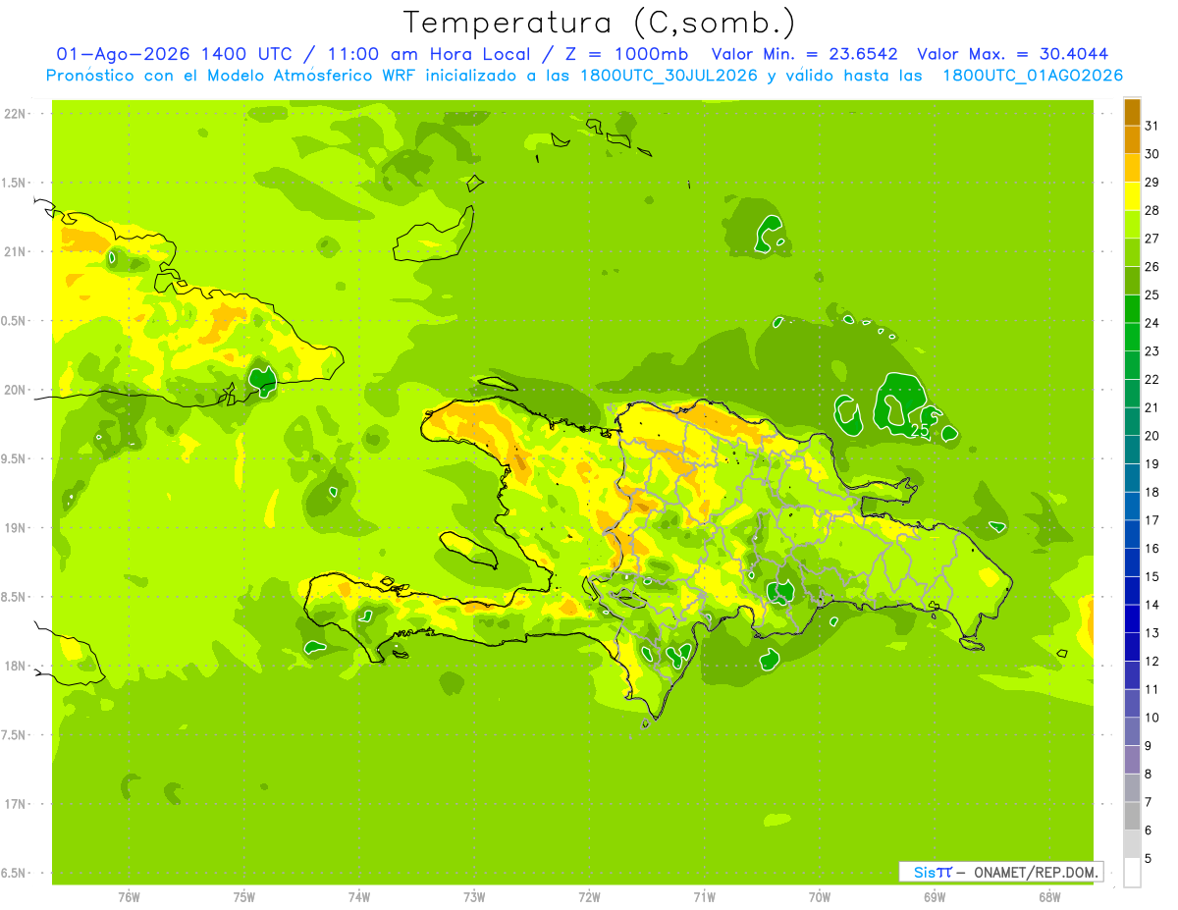The image size is (1178, 910).
Task: Click the '71W' longitude axis label
Action: (x=704, y=897)
